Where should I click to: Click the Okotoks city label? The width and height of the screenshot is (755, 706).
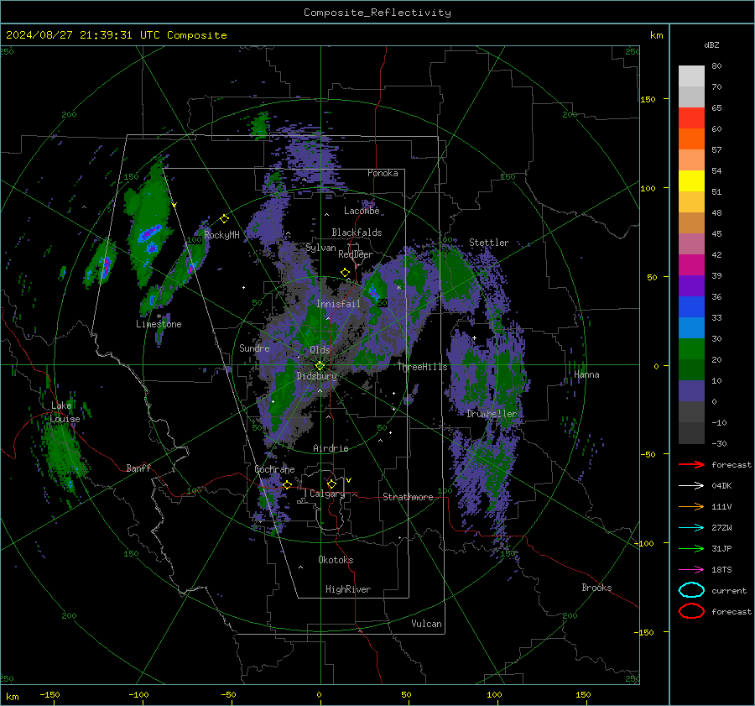[x=336, y=560]
